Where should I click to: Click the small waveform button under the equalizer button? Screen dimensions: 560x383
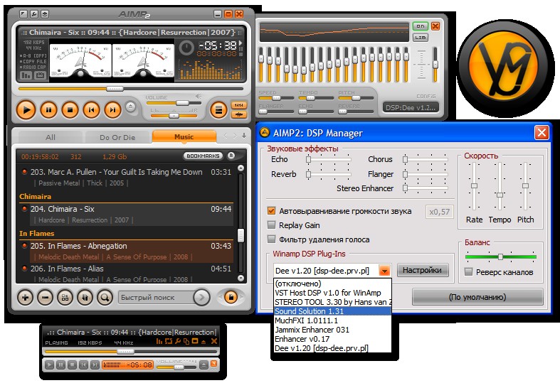click(x=239, y=114)
